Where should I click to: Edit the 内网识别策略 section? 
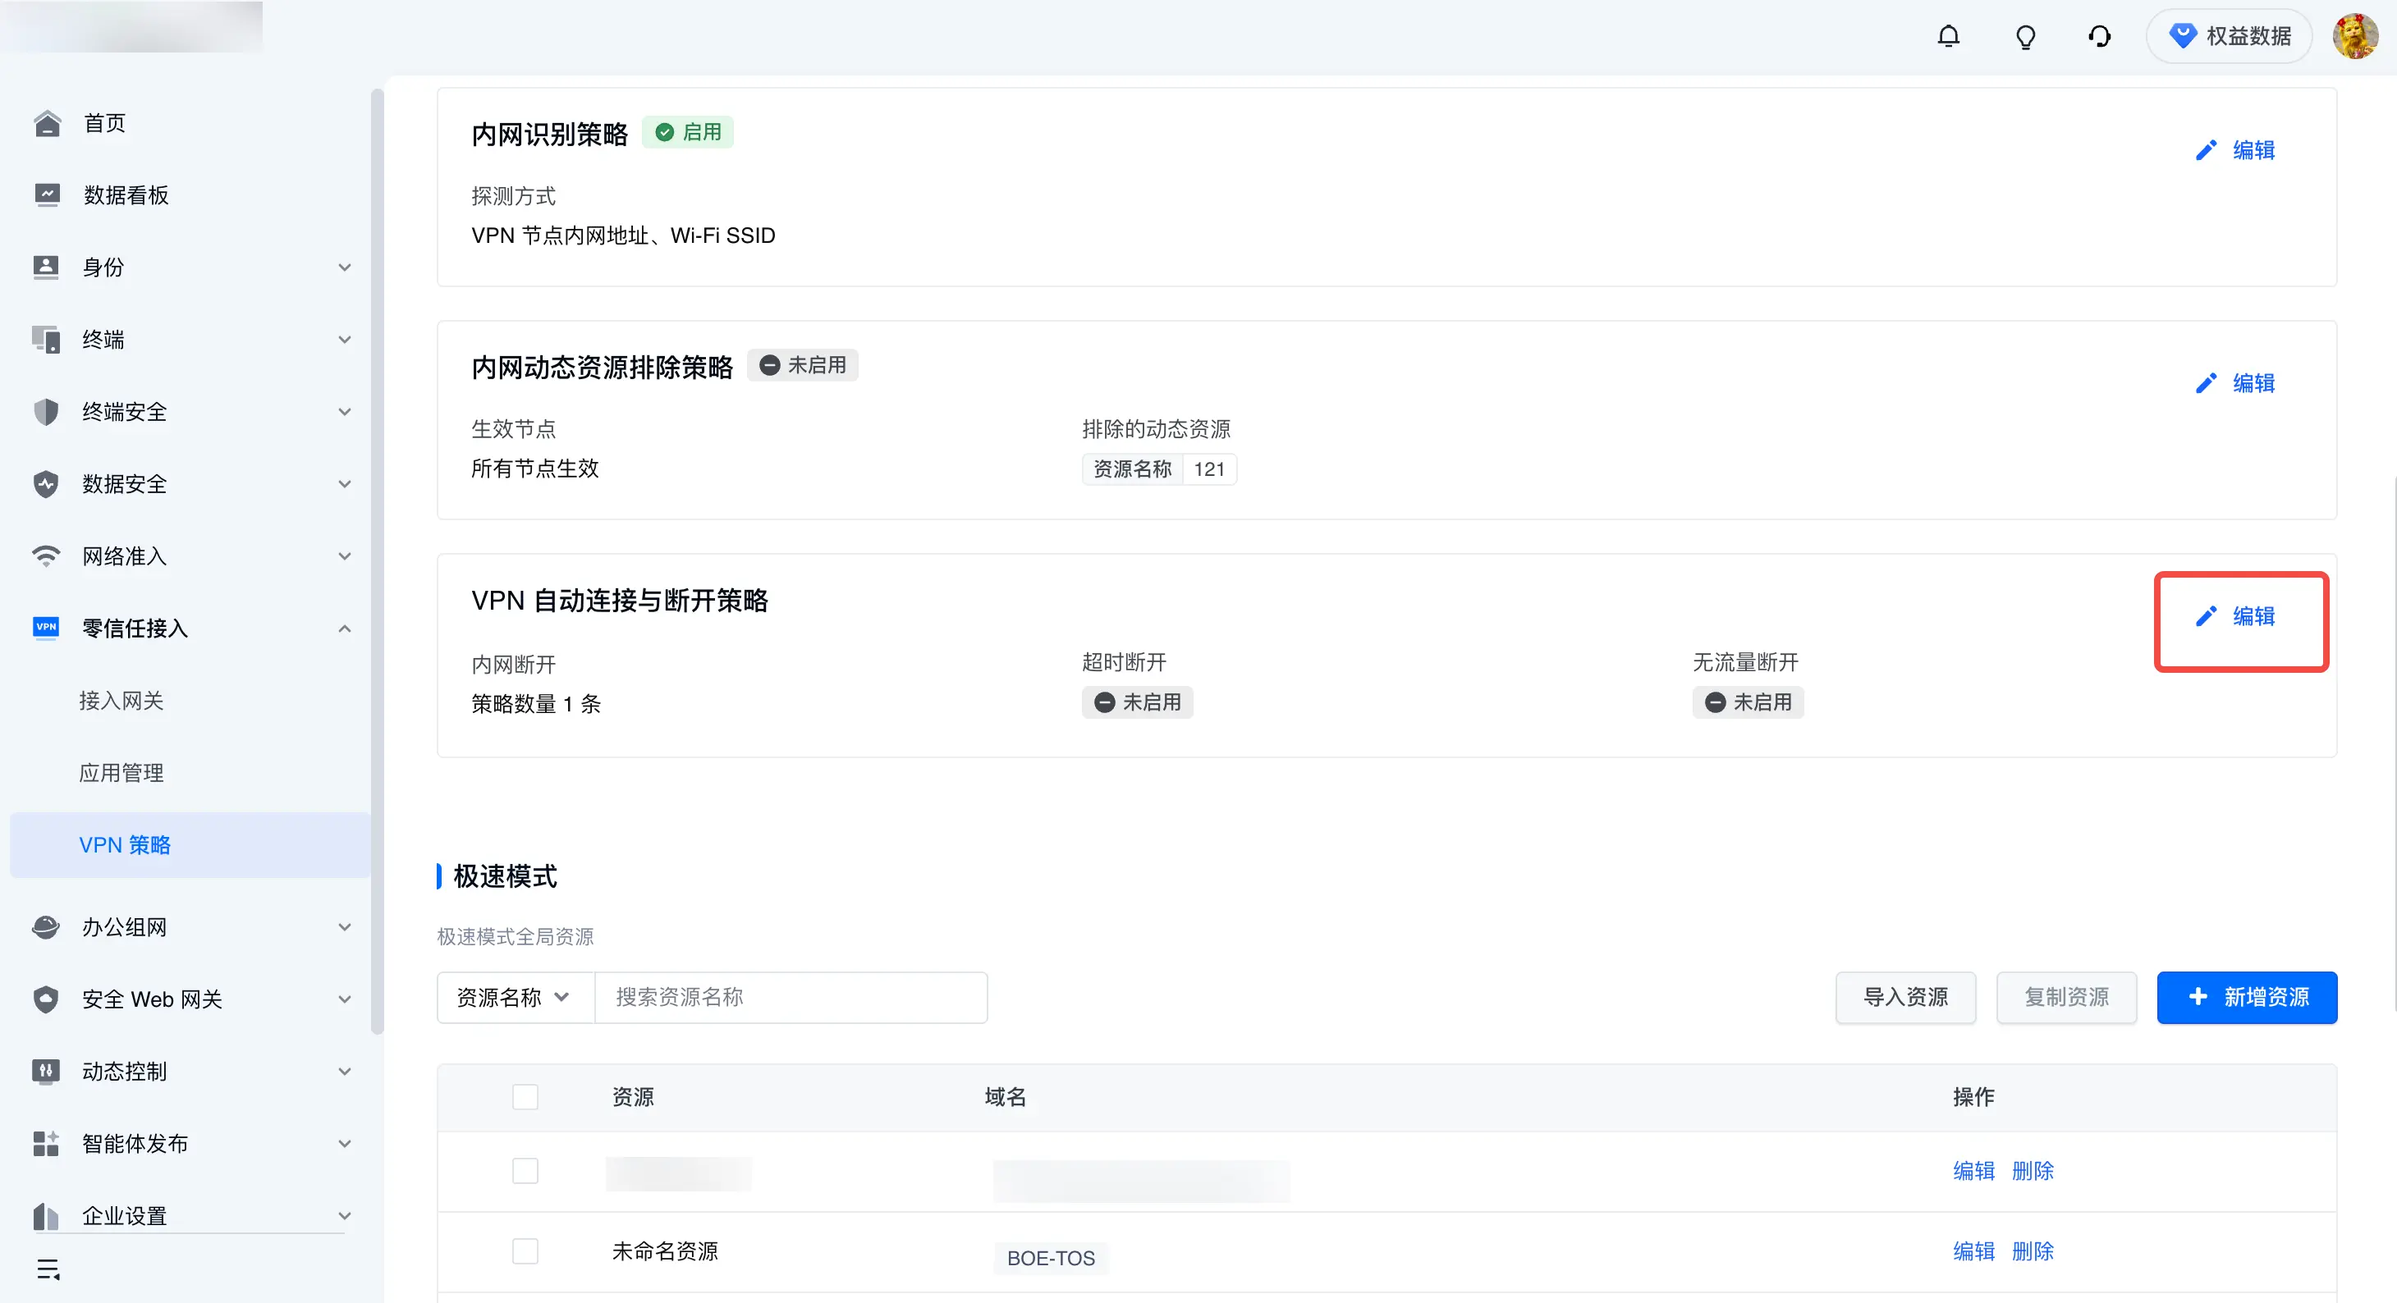pyautogui.click(x=2235, y=149)
